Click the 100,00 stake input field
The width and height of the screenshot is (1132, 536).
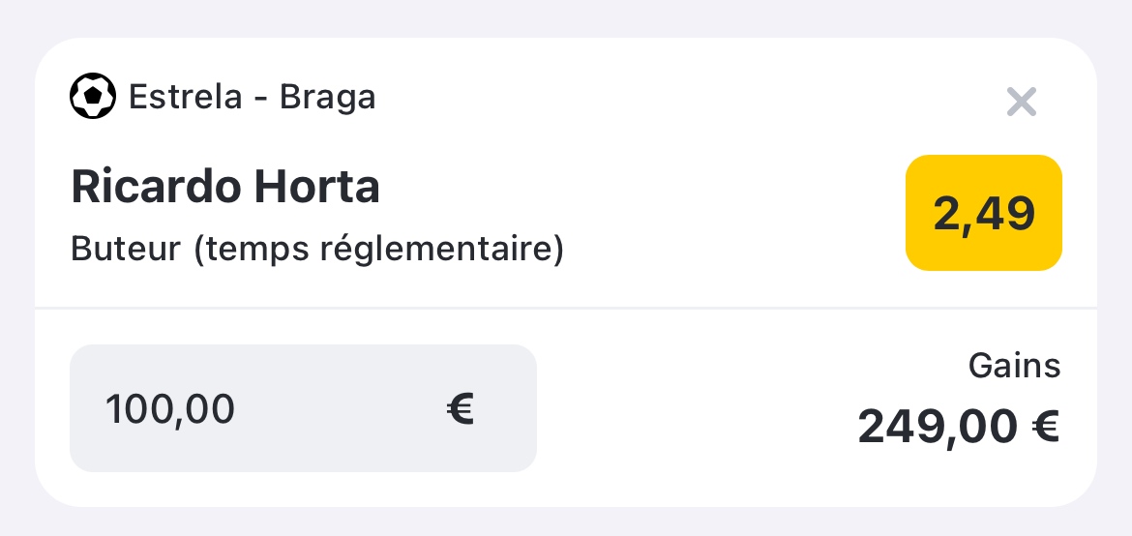303,408
